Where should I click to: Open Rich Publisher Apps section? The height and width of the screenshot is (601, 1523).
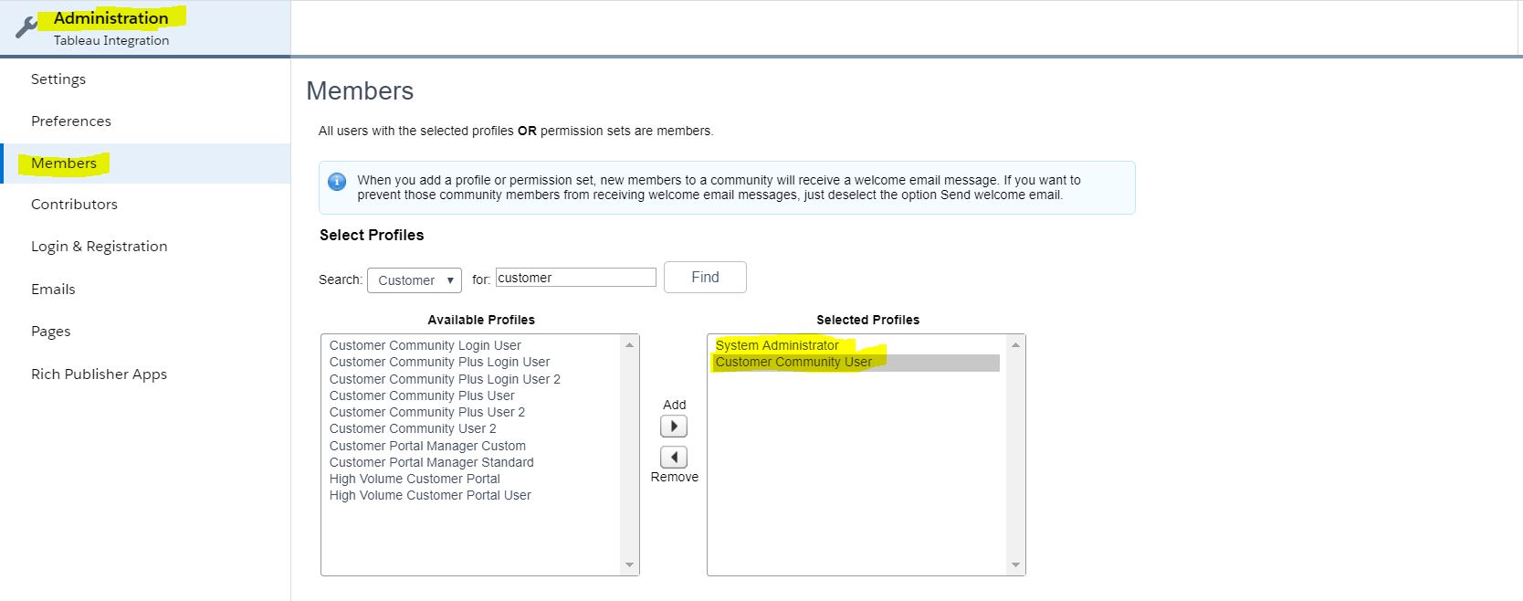(x=99, y=374)
